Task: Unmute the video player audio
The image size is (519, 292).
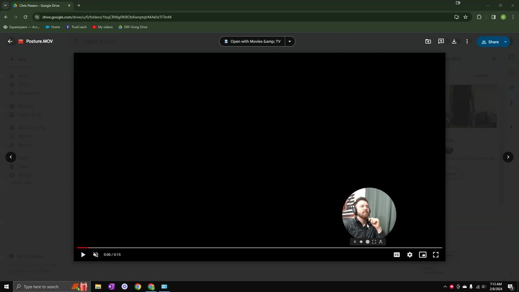Action: click(x=96, y=255)
